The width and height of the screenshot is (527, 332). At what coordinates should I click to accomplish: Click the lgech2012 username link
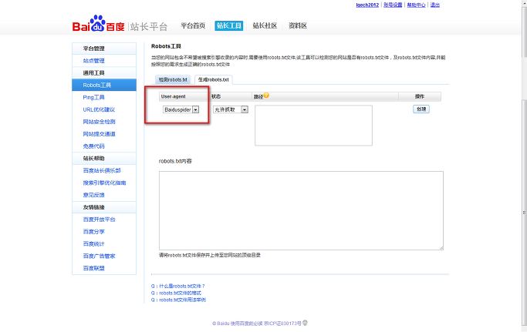[x=367, y=5]
